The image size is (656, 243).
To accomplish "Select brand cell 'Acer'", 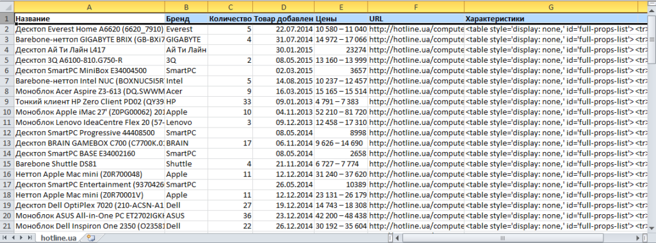I will (x=186, y=91).
